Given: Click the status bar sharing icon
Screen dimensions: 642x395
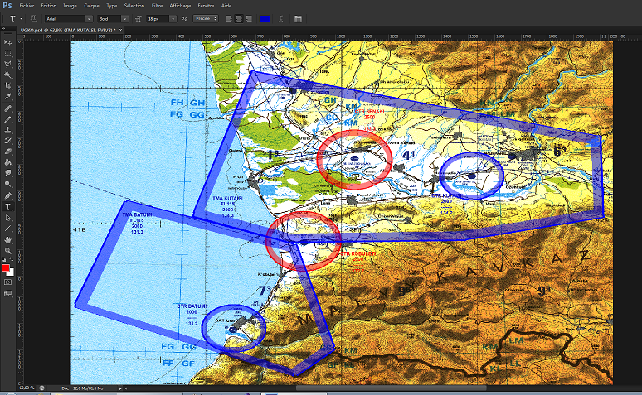Looking at the screenshot, I should (x=41, y=388).
